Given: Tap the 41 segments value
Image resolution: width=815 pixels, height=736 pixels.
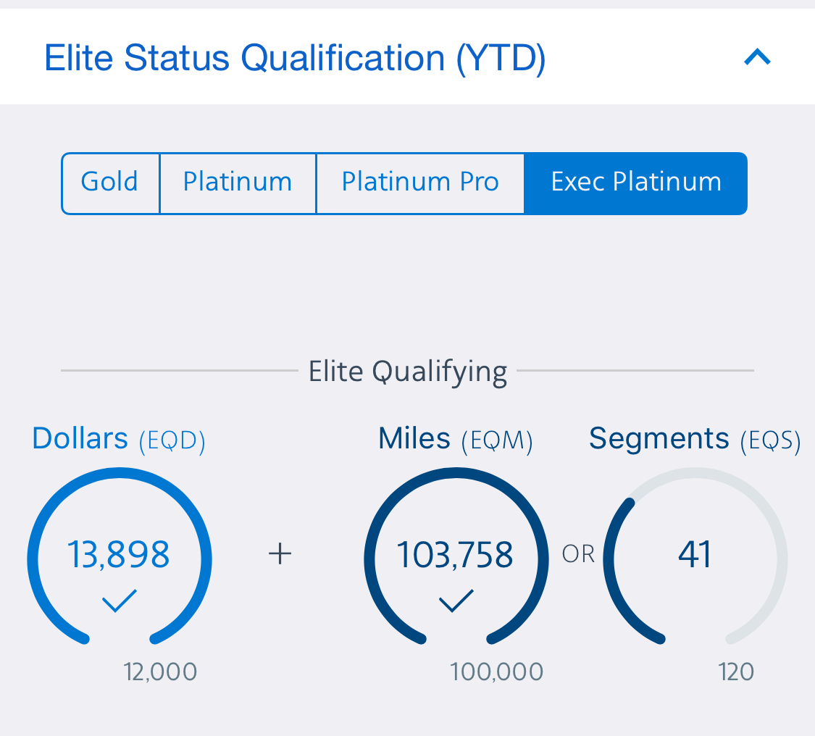Looking at the screenshot, I should click(x=695, y=555).
